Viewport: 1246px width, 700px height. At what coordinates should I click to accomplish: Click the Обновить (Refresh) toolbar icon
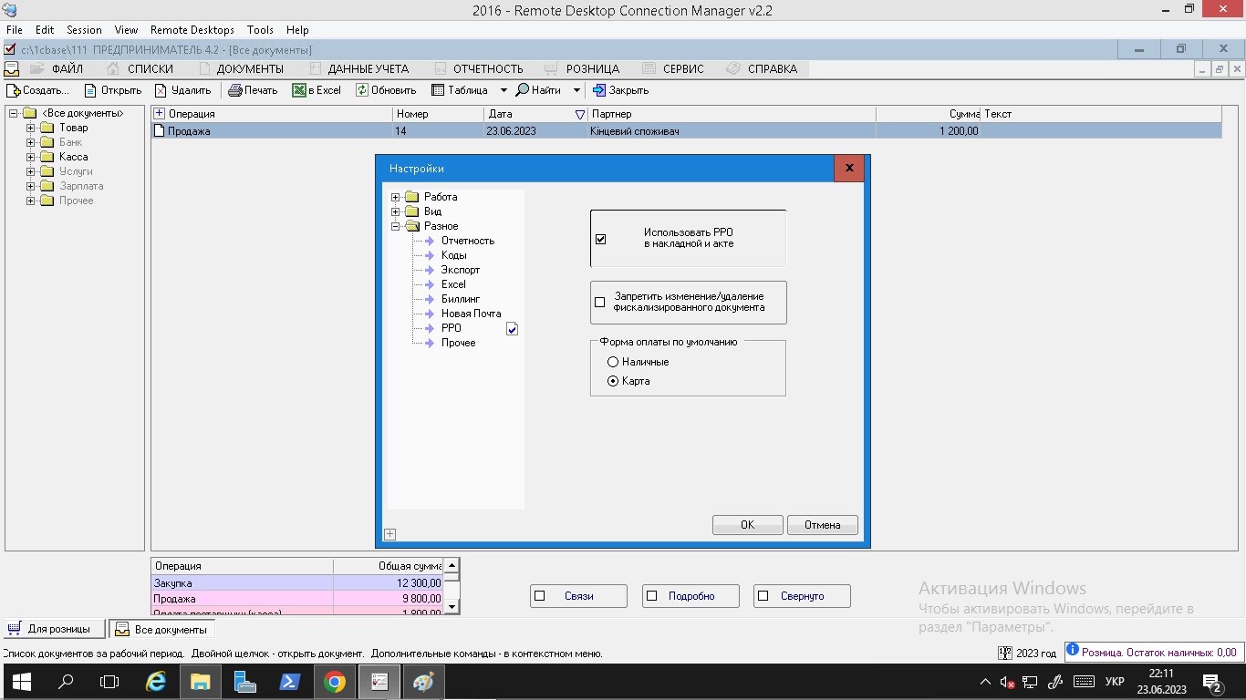[362, 90]
